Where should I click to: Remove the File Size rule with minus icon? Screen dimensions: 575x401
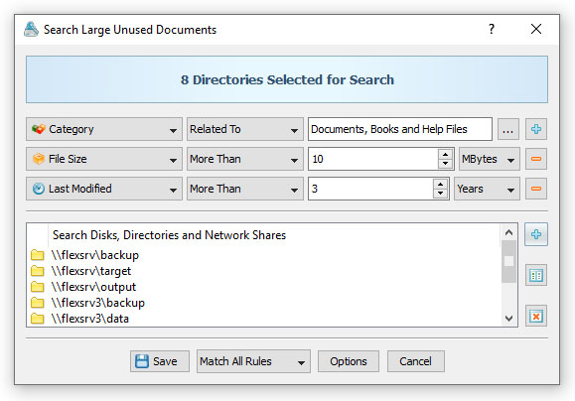[535, 159]
